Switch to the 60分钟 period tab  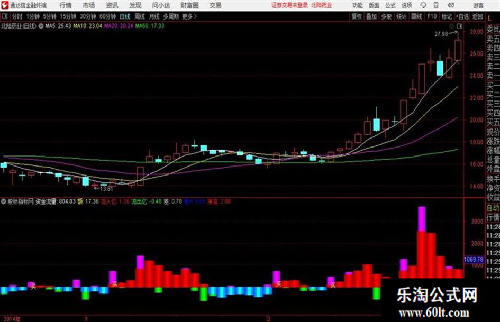click(107, 16)
